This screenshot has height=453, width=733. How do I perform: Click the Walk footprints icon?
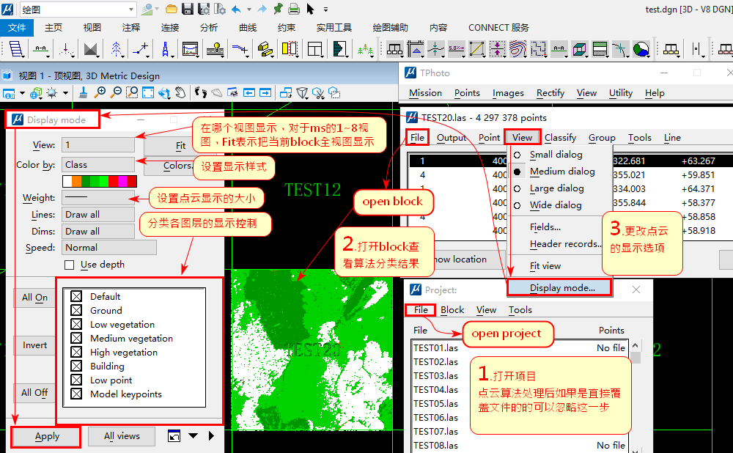click(x=201, y=92)
